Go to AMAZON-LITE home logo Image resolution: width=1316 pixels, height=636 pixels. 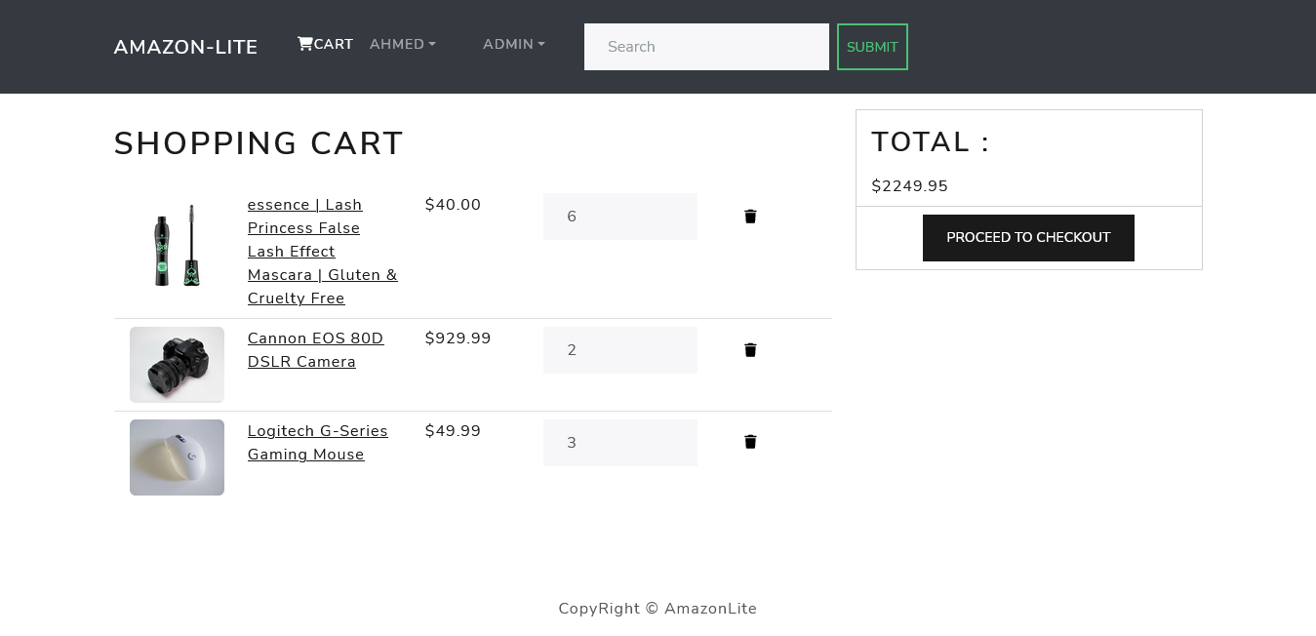(185, 47)
